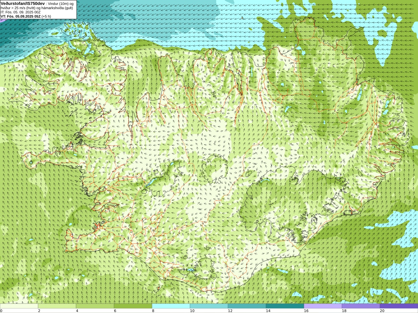Pick the lavender 16–18 m/s legend swatch
Screen dimensions: 418x313
coord(323,306)
